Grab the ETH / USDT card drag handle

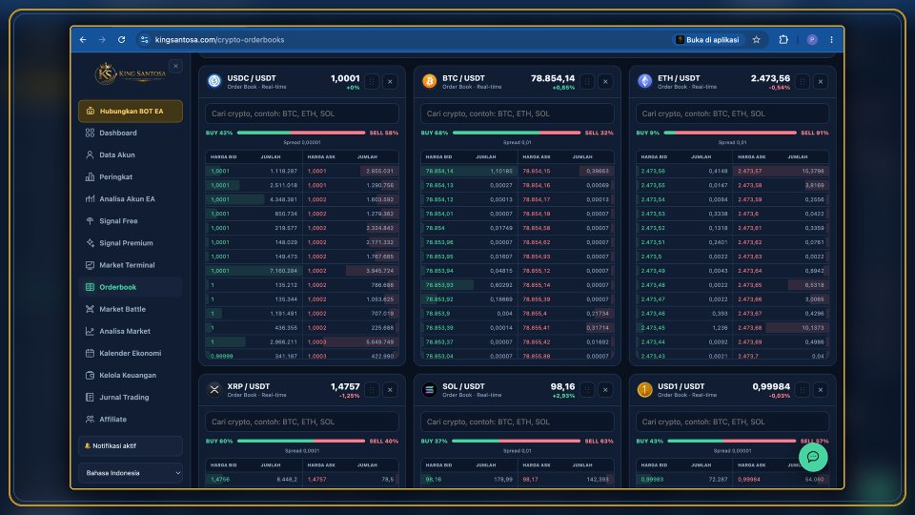coord(803,82)
